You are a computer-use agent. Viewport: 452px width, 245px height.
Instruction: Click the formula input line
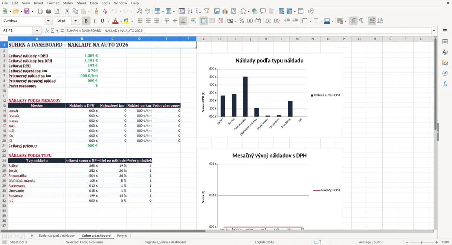(248, 30)
